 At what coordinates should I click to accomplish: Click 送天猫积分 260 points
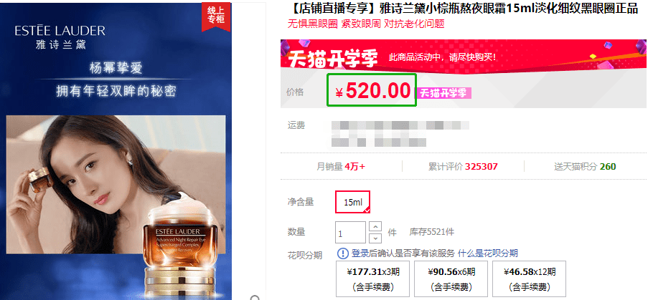coord(585,167)
